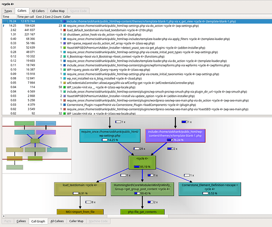This screenshot has width=272, height=227.
Task: Click the blue icon of the template-blank-1.php caller row
Action: pos(64,21)
